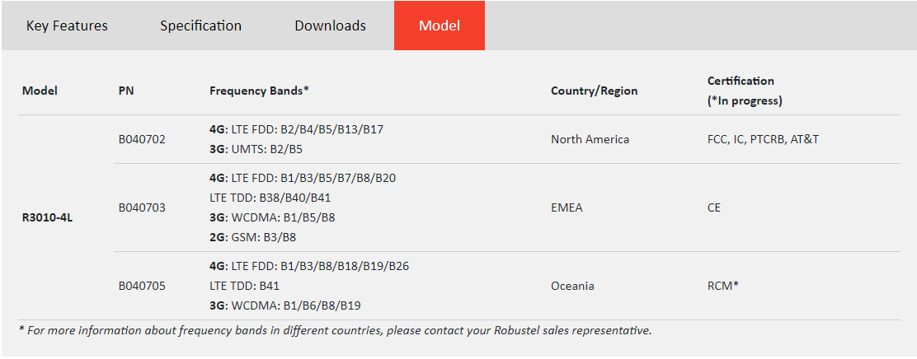Image resolution: width=917 pixels, height=359 pixels.
Task: Click the LTE TDD: B38/B40/B41 line
Action: (x=270, y=198)
